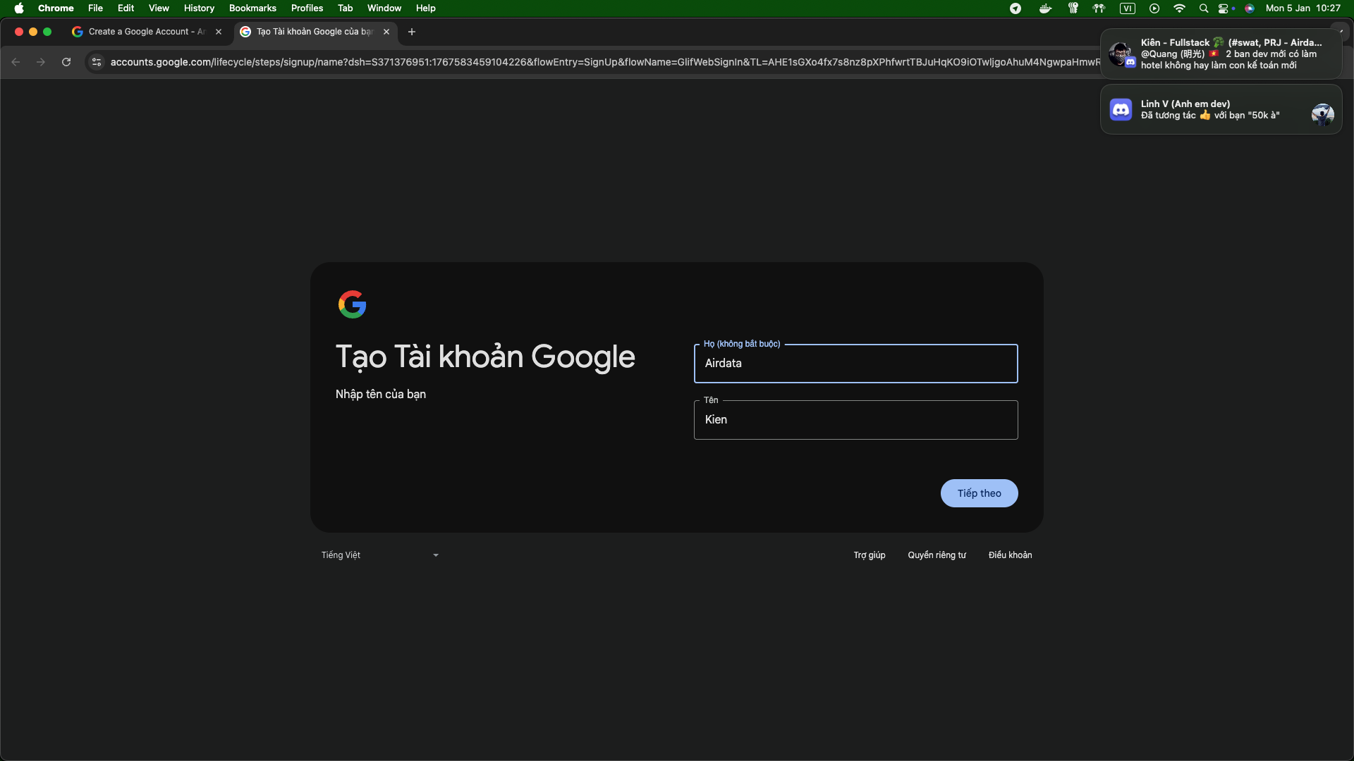Click the Tiếp theo button
This screenshot has width=1354, height=761.
tap(979, 493)
